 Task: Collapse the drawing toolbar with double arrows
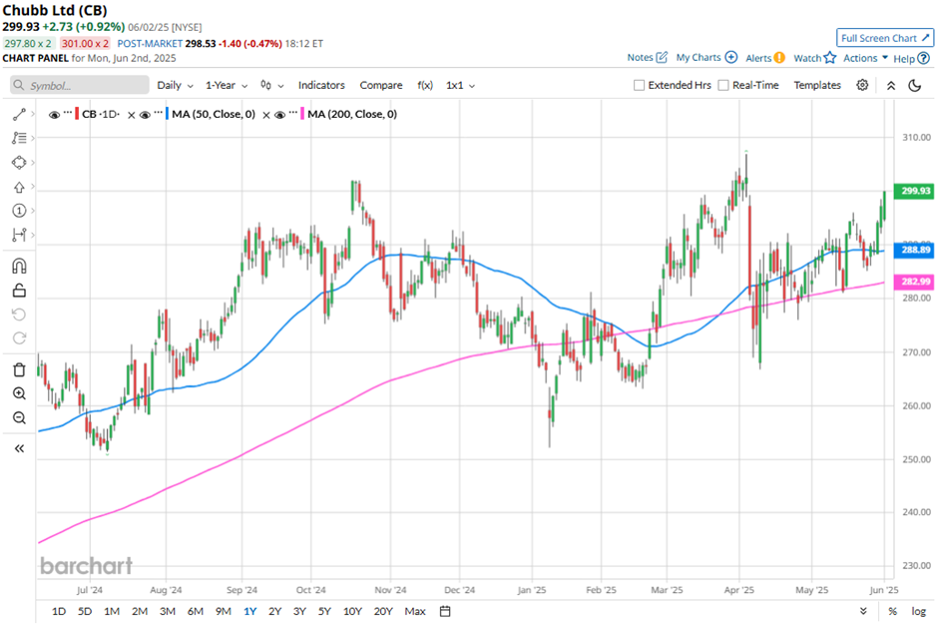pyautogui.click(x=19, y=448)
